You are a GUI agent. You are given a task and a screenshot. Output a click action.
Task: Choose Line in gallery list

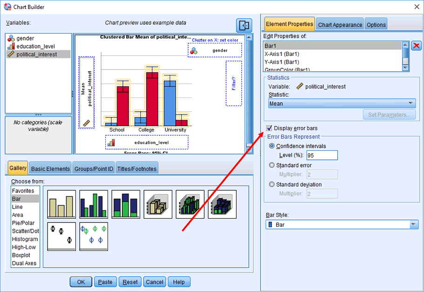(x=25, y=207)
